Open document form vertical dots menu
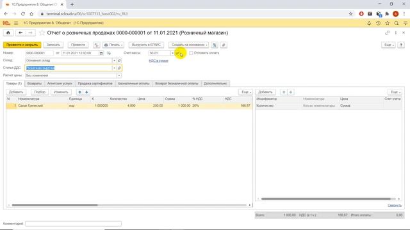 [396, 33]
